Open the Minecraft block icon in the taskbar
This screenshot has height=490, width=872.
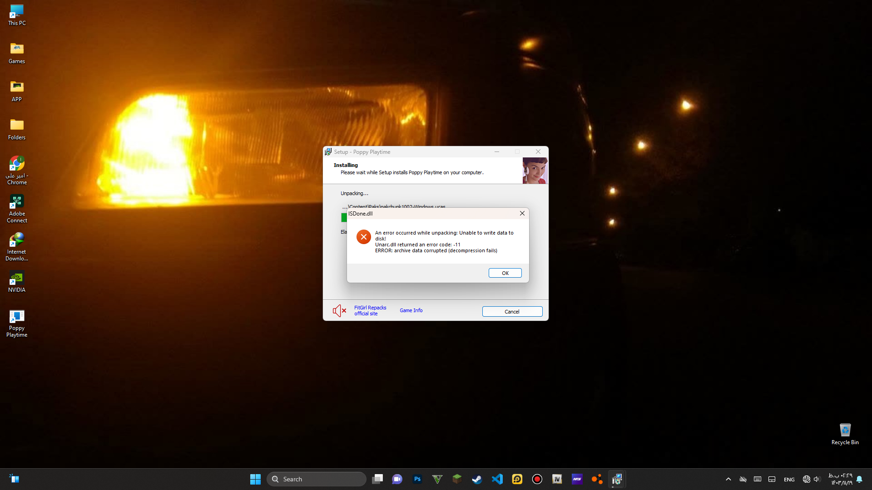[457, 479]
